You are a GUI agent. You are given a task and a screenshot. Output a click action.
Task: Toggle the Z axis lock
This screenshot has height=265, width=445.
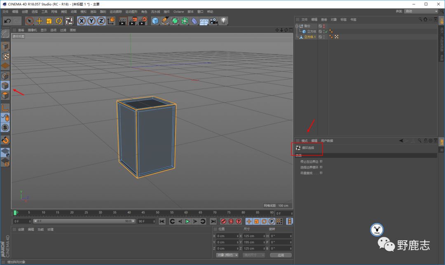click(101, 21)
